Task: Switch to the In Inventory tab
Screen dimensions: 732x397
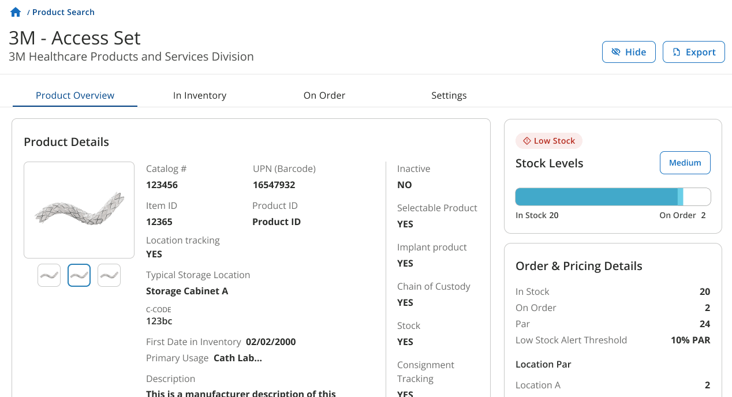Action: [x=200, y=96]
